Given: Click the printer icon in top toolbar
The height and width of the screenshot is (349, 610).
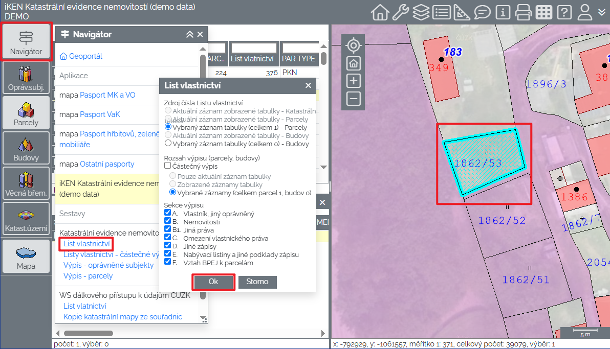Looking at the screenshot, I should tap(523, 12).
